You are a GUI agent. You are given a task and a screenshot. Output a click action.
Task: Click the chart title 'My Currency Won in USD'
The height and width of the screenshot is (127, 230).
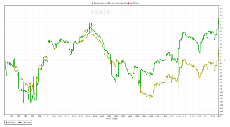click(101, 3)
